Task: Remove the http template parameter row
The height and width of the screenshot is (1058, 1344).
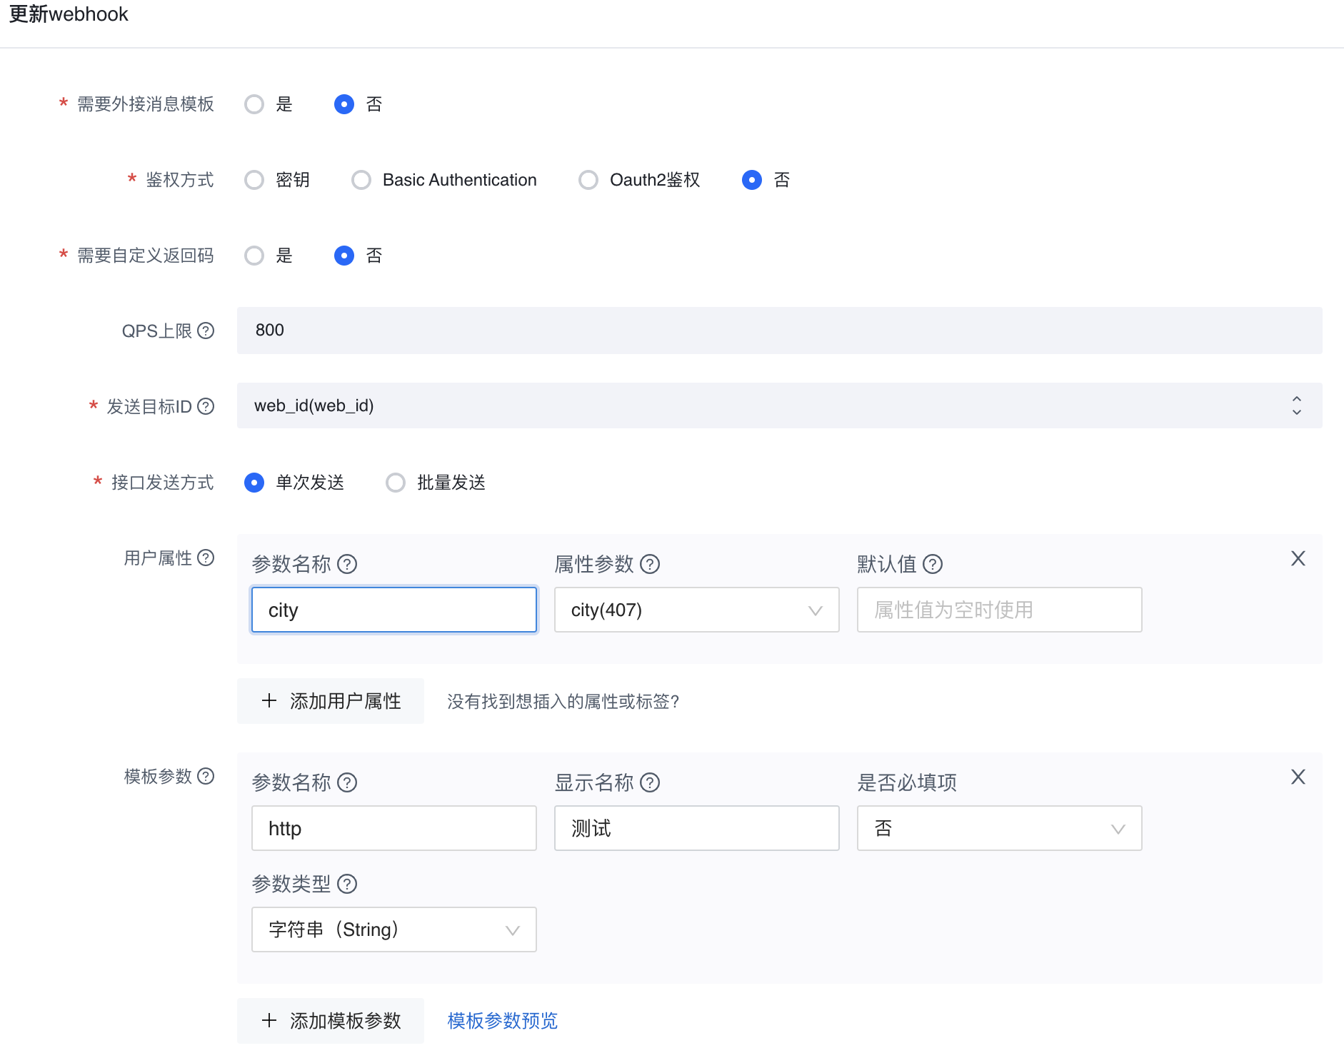Action: click(1298, 777)
